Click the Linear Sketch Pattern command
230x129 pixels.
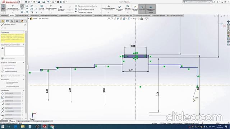point(84,9)
